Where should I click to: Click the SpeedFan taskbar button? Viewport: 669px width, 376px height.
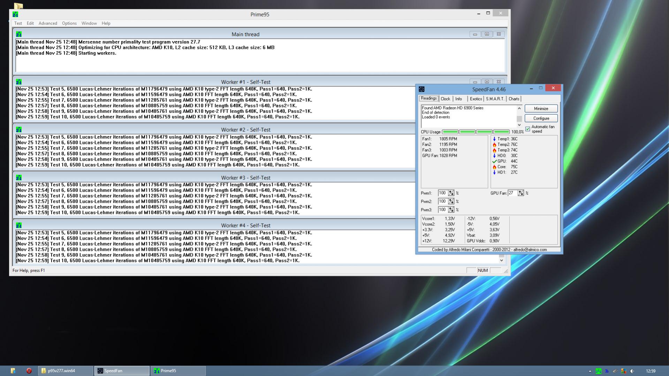click(122, 371)
